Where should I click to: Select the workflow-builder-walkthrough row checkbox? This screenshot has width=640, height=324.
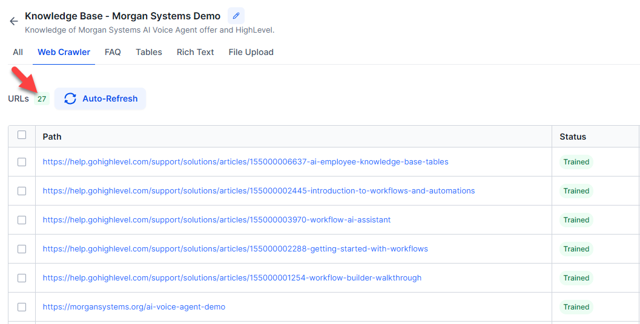(x=22, y=278)
